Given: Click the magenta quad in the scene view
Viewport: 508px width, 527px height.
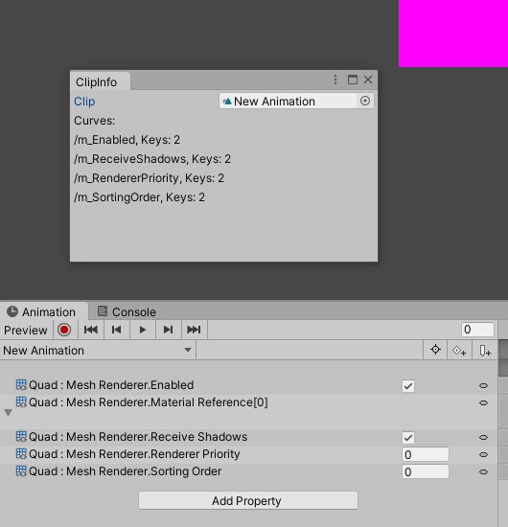Looking at the screenshot, I should (453, 34).
